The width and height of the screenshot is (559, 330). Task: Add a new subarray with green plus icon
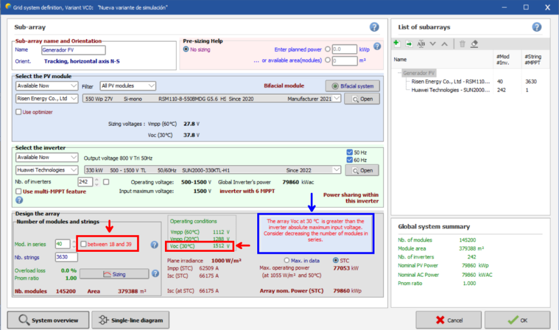(x=396, y=44)
